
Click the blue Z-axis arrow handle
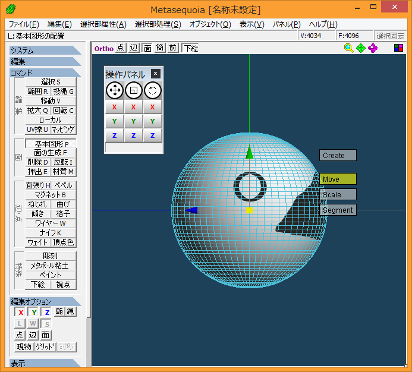pyautogui.click(x=191, y=210)
